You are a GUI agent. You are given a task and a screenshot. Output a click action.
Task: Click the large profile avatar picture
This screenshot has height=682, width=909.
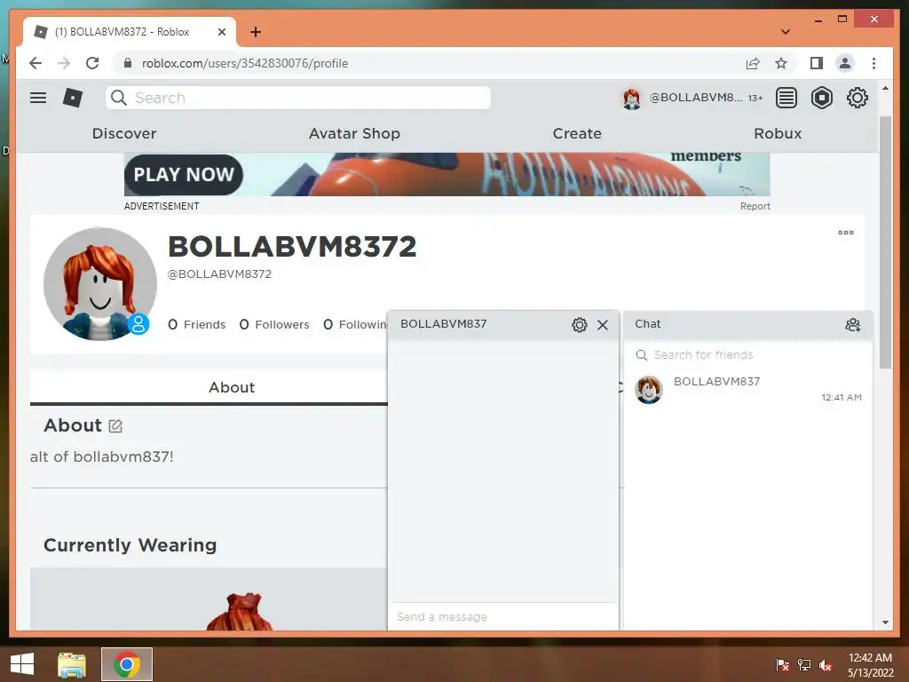pos(100,284)
